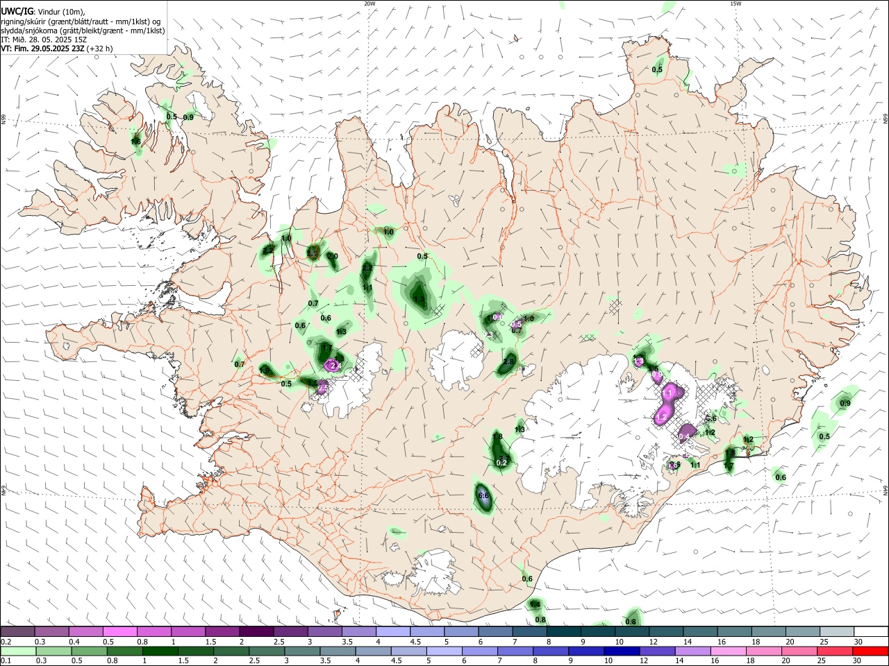This screenshot has height=666, width=889.
Task: Click the 6.6 precipitation value on the map
Action: 484,496
